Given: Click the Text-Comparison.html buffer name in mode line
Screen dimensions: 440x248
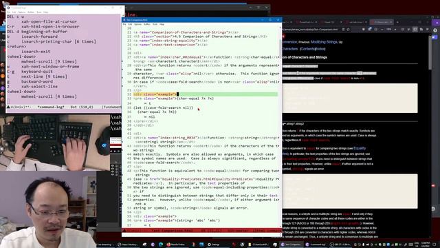Looking at the screenshot, I should 172,231.
